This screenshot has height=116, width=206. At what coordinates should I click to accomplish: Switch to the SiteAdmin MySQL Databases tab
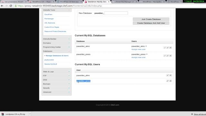pos(97,2)
